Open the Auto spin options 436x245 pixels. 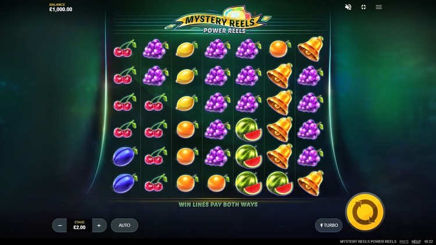coord(124,225)
